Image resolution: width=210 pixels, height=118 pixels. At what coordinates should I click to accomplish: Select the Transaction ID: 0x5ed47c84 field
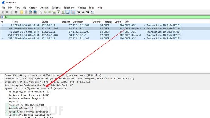tap(26, 105)
